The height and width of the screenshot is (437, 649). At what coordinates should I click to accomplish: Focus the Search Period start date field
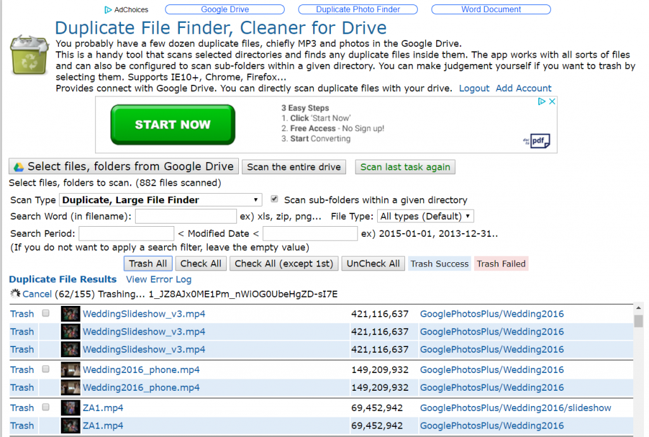click(x=126, y=234)
